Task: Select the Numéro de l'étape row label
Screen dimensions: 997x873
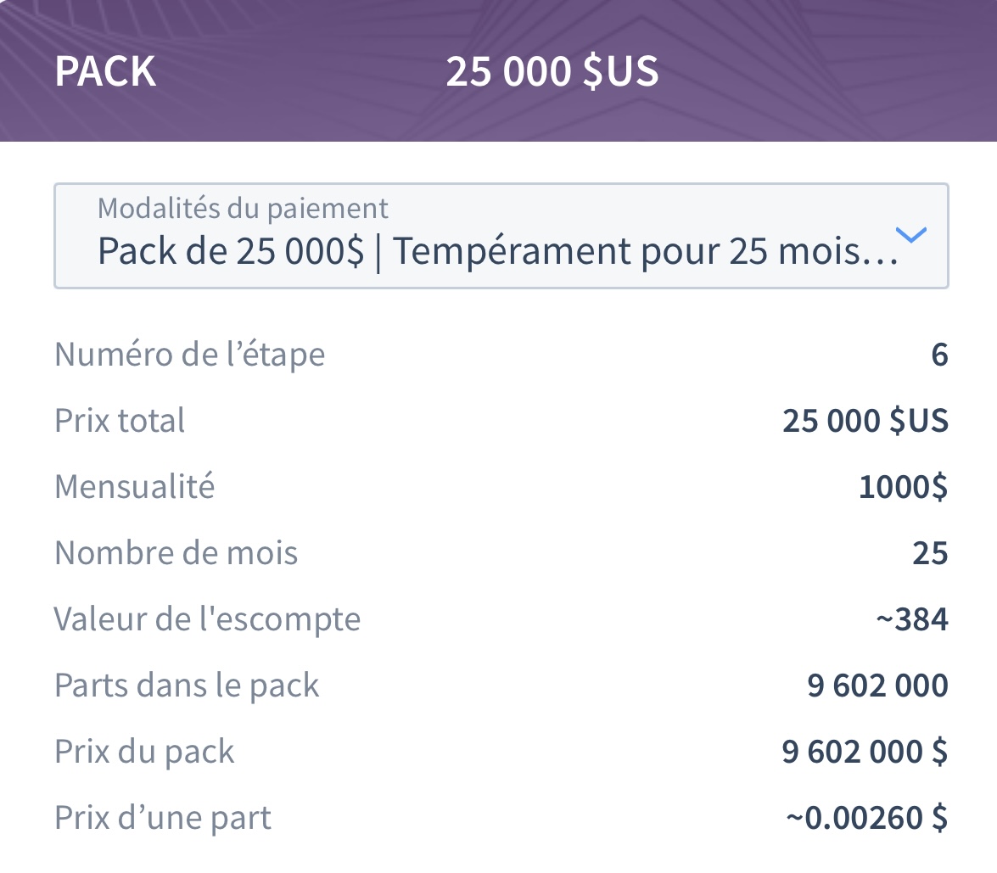Action: (189, 354)
